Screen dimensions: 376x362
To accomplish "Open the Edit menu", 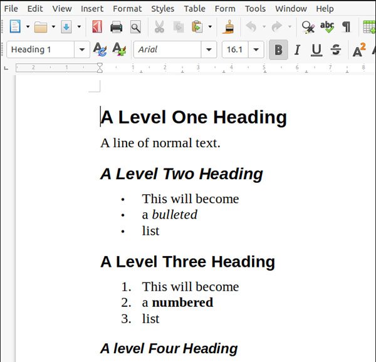I will 35,9.
